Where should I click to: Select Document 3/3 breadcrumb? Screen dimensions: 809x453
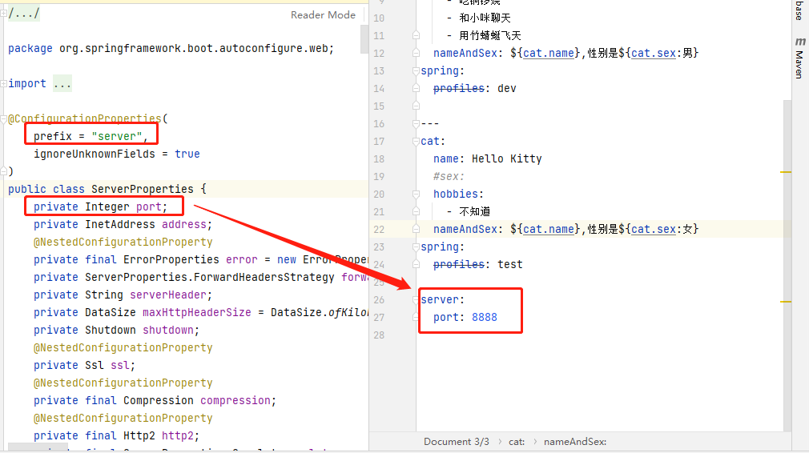pos(456,442)
